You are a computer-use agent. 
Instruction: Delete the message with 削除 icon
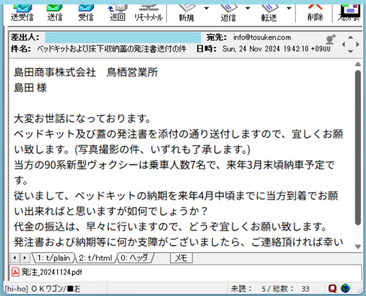pyautogui.click(x=315, y=11)
